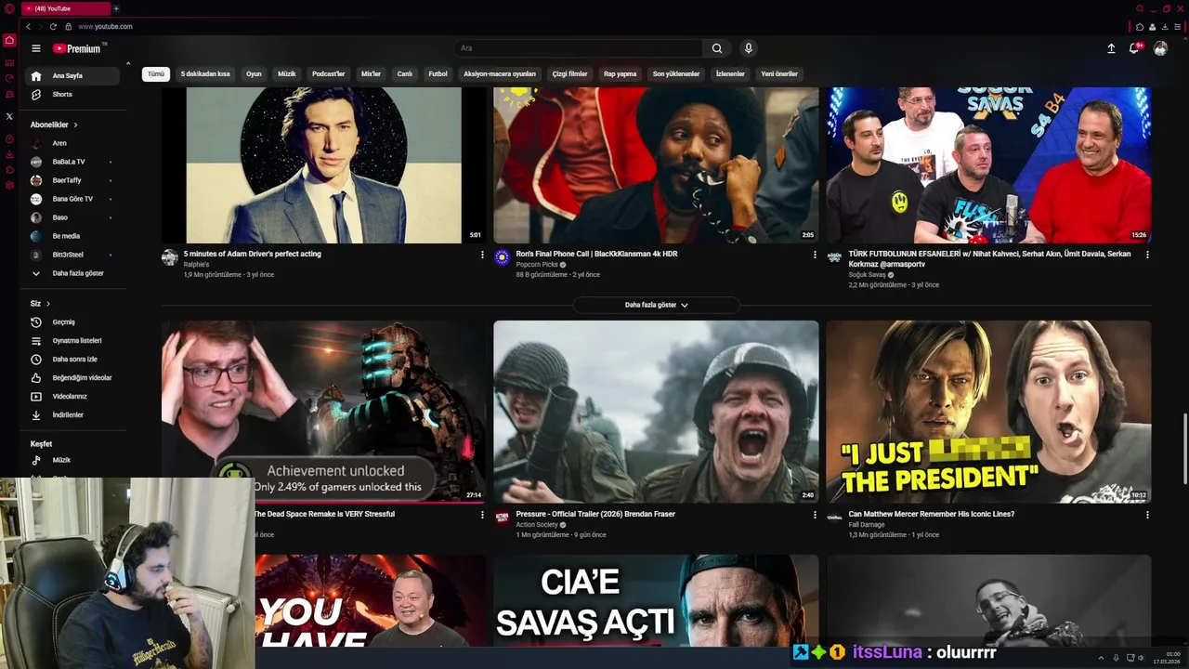Screen dimensions: 1189x669
Task: Open the Siz section arrow
Action: (x=48, y=304)
